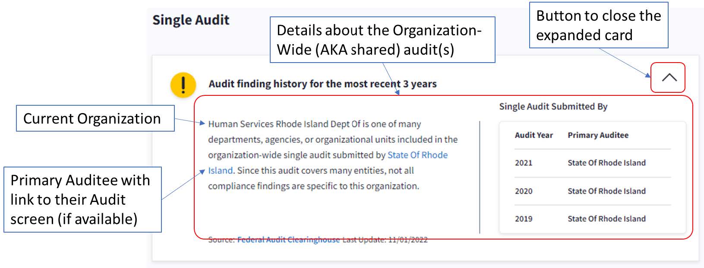704x268 pixels.
Task: Click the Single Audit section heading
Action: pyautogui.click(x=191, y=20)
